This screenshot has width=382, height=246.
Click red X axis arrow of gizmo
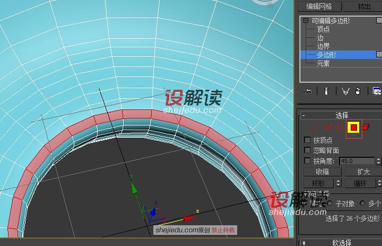click(x=189, y=218)
